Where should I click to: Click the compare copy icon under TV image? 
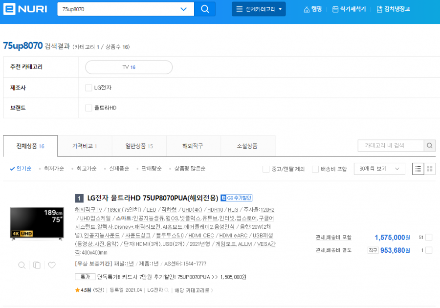[37, 265]
